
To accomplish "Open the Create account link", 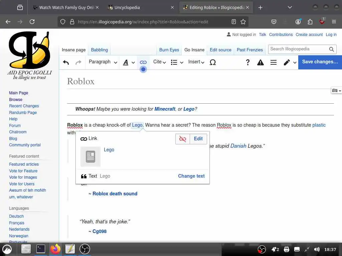I will 309,35.
